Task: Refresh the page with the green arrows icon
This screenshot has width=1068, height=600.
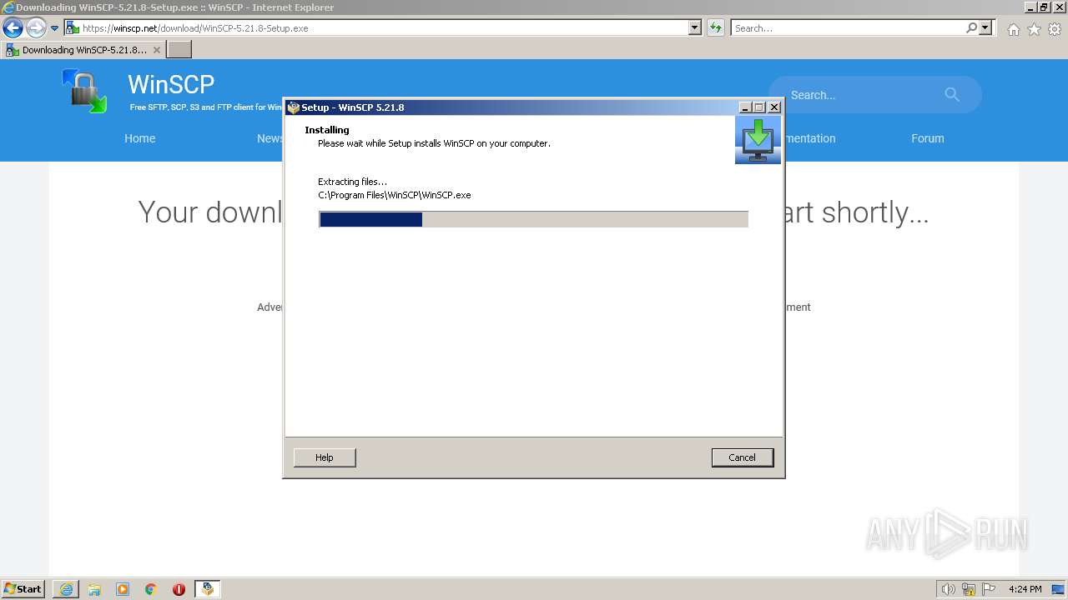Action: coord(715,27)
